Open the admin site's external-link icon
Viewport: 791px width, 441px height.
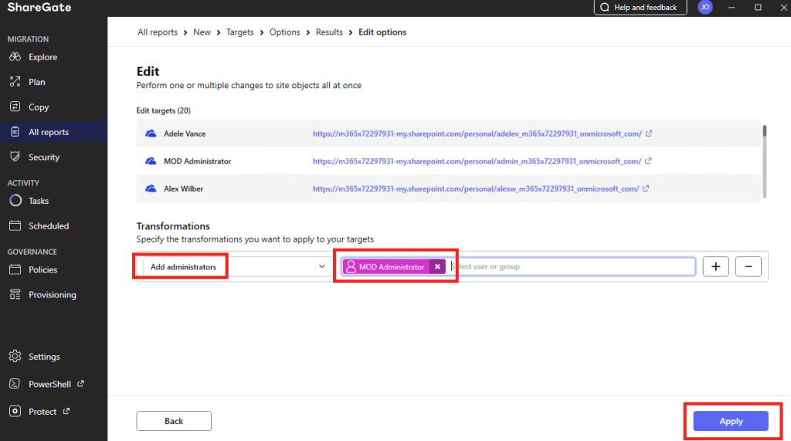(648, 161)
